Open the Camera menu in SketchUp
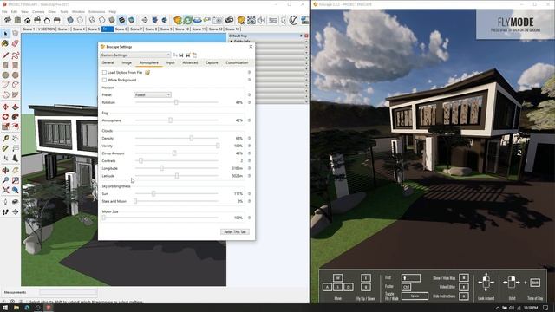 pos(38,11)
